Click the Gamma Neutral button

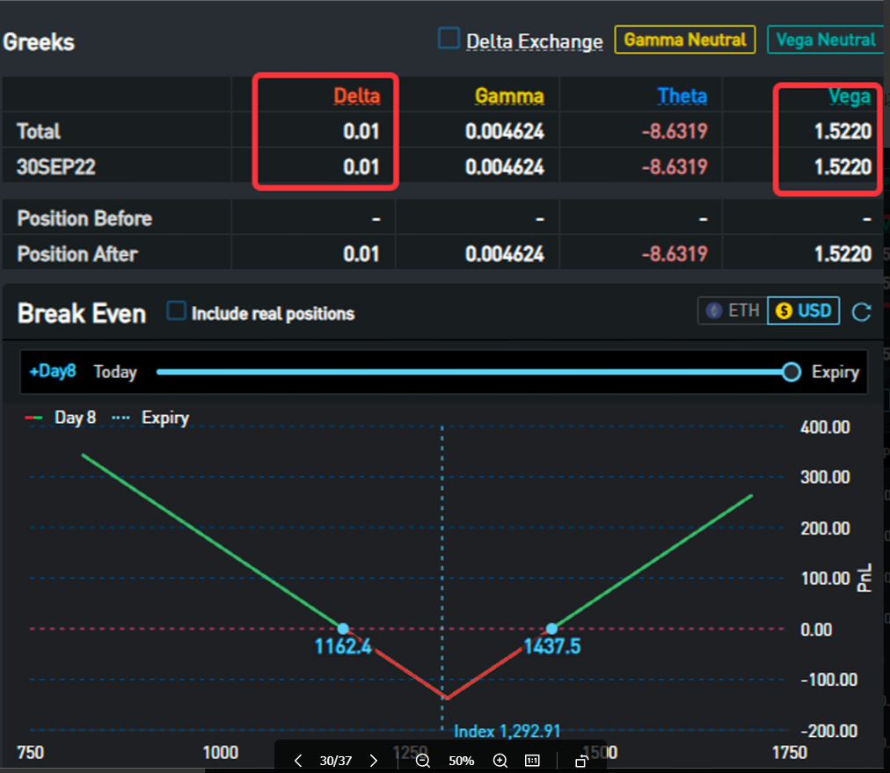pos(684,40)
